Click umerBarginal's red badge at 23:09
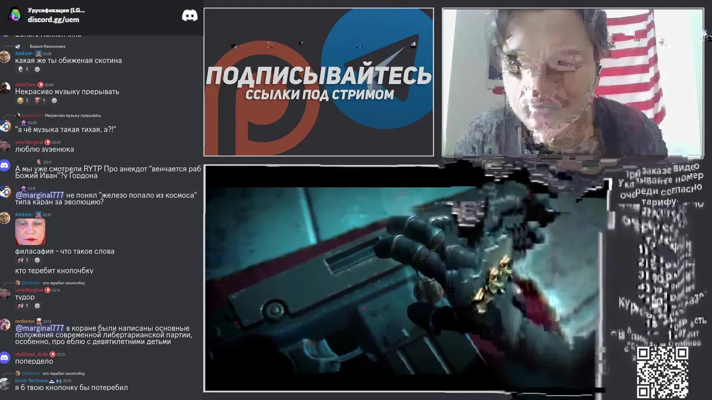This screenshot has height=400, width=712. click(47, 142)
